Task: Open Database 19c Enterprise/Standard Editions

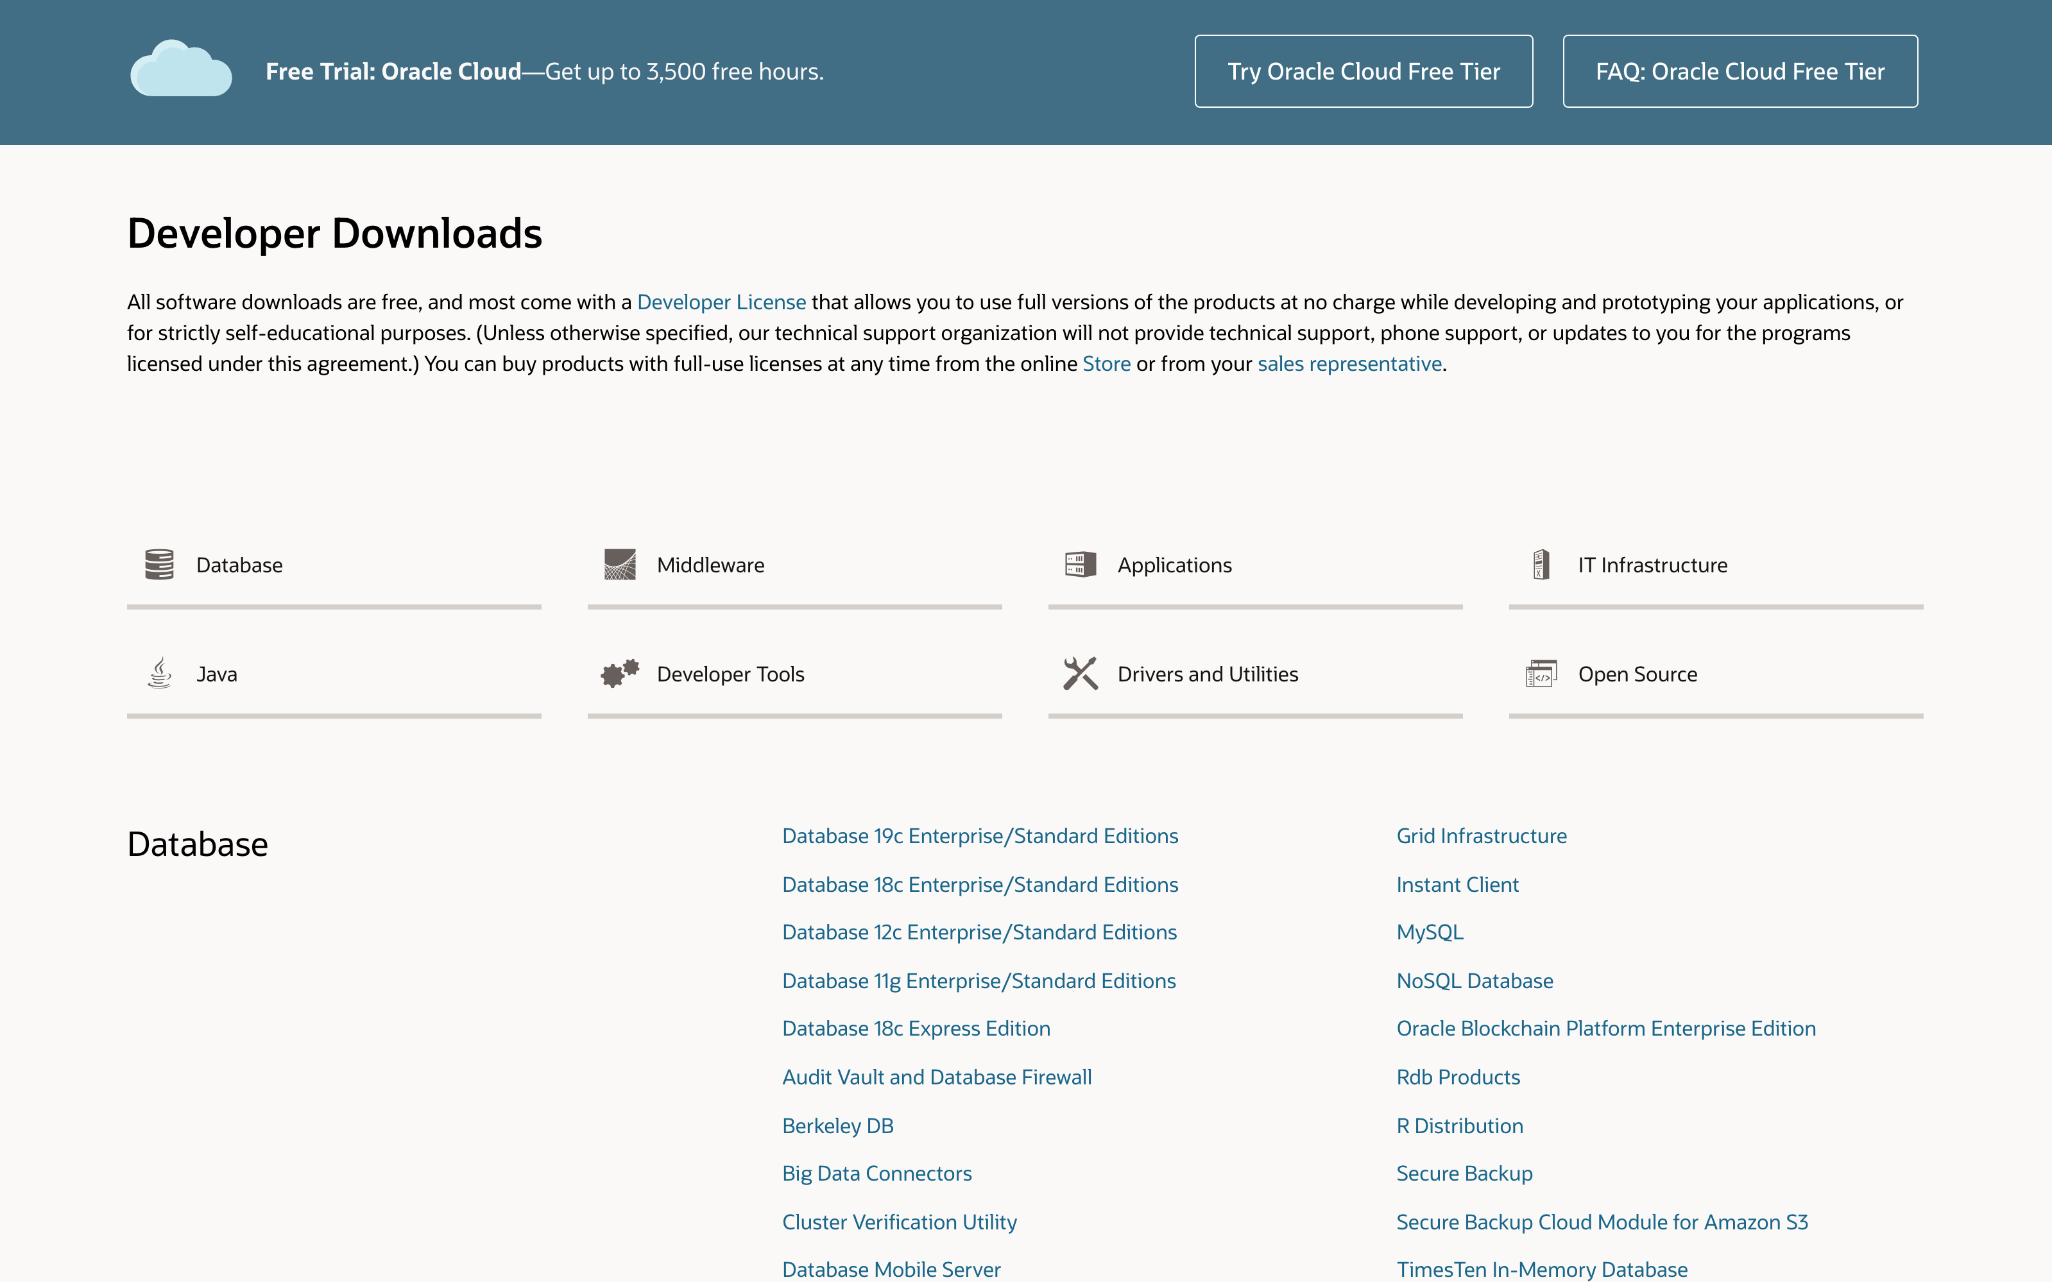Action: click(x=979, y=836)
